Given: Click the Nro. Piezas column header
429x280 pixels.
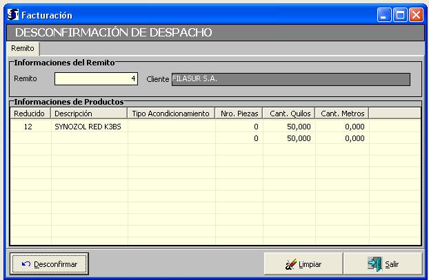Looking at the screenshot, I should 239,114.
